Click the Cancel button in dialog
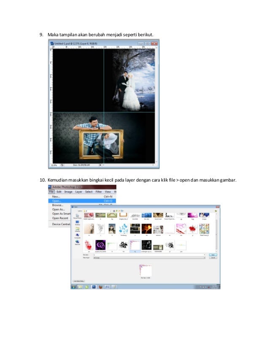269x348 pixels. [x=213, y=258]
